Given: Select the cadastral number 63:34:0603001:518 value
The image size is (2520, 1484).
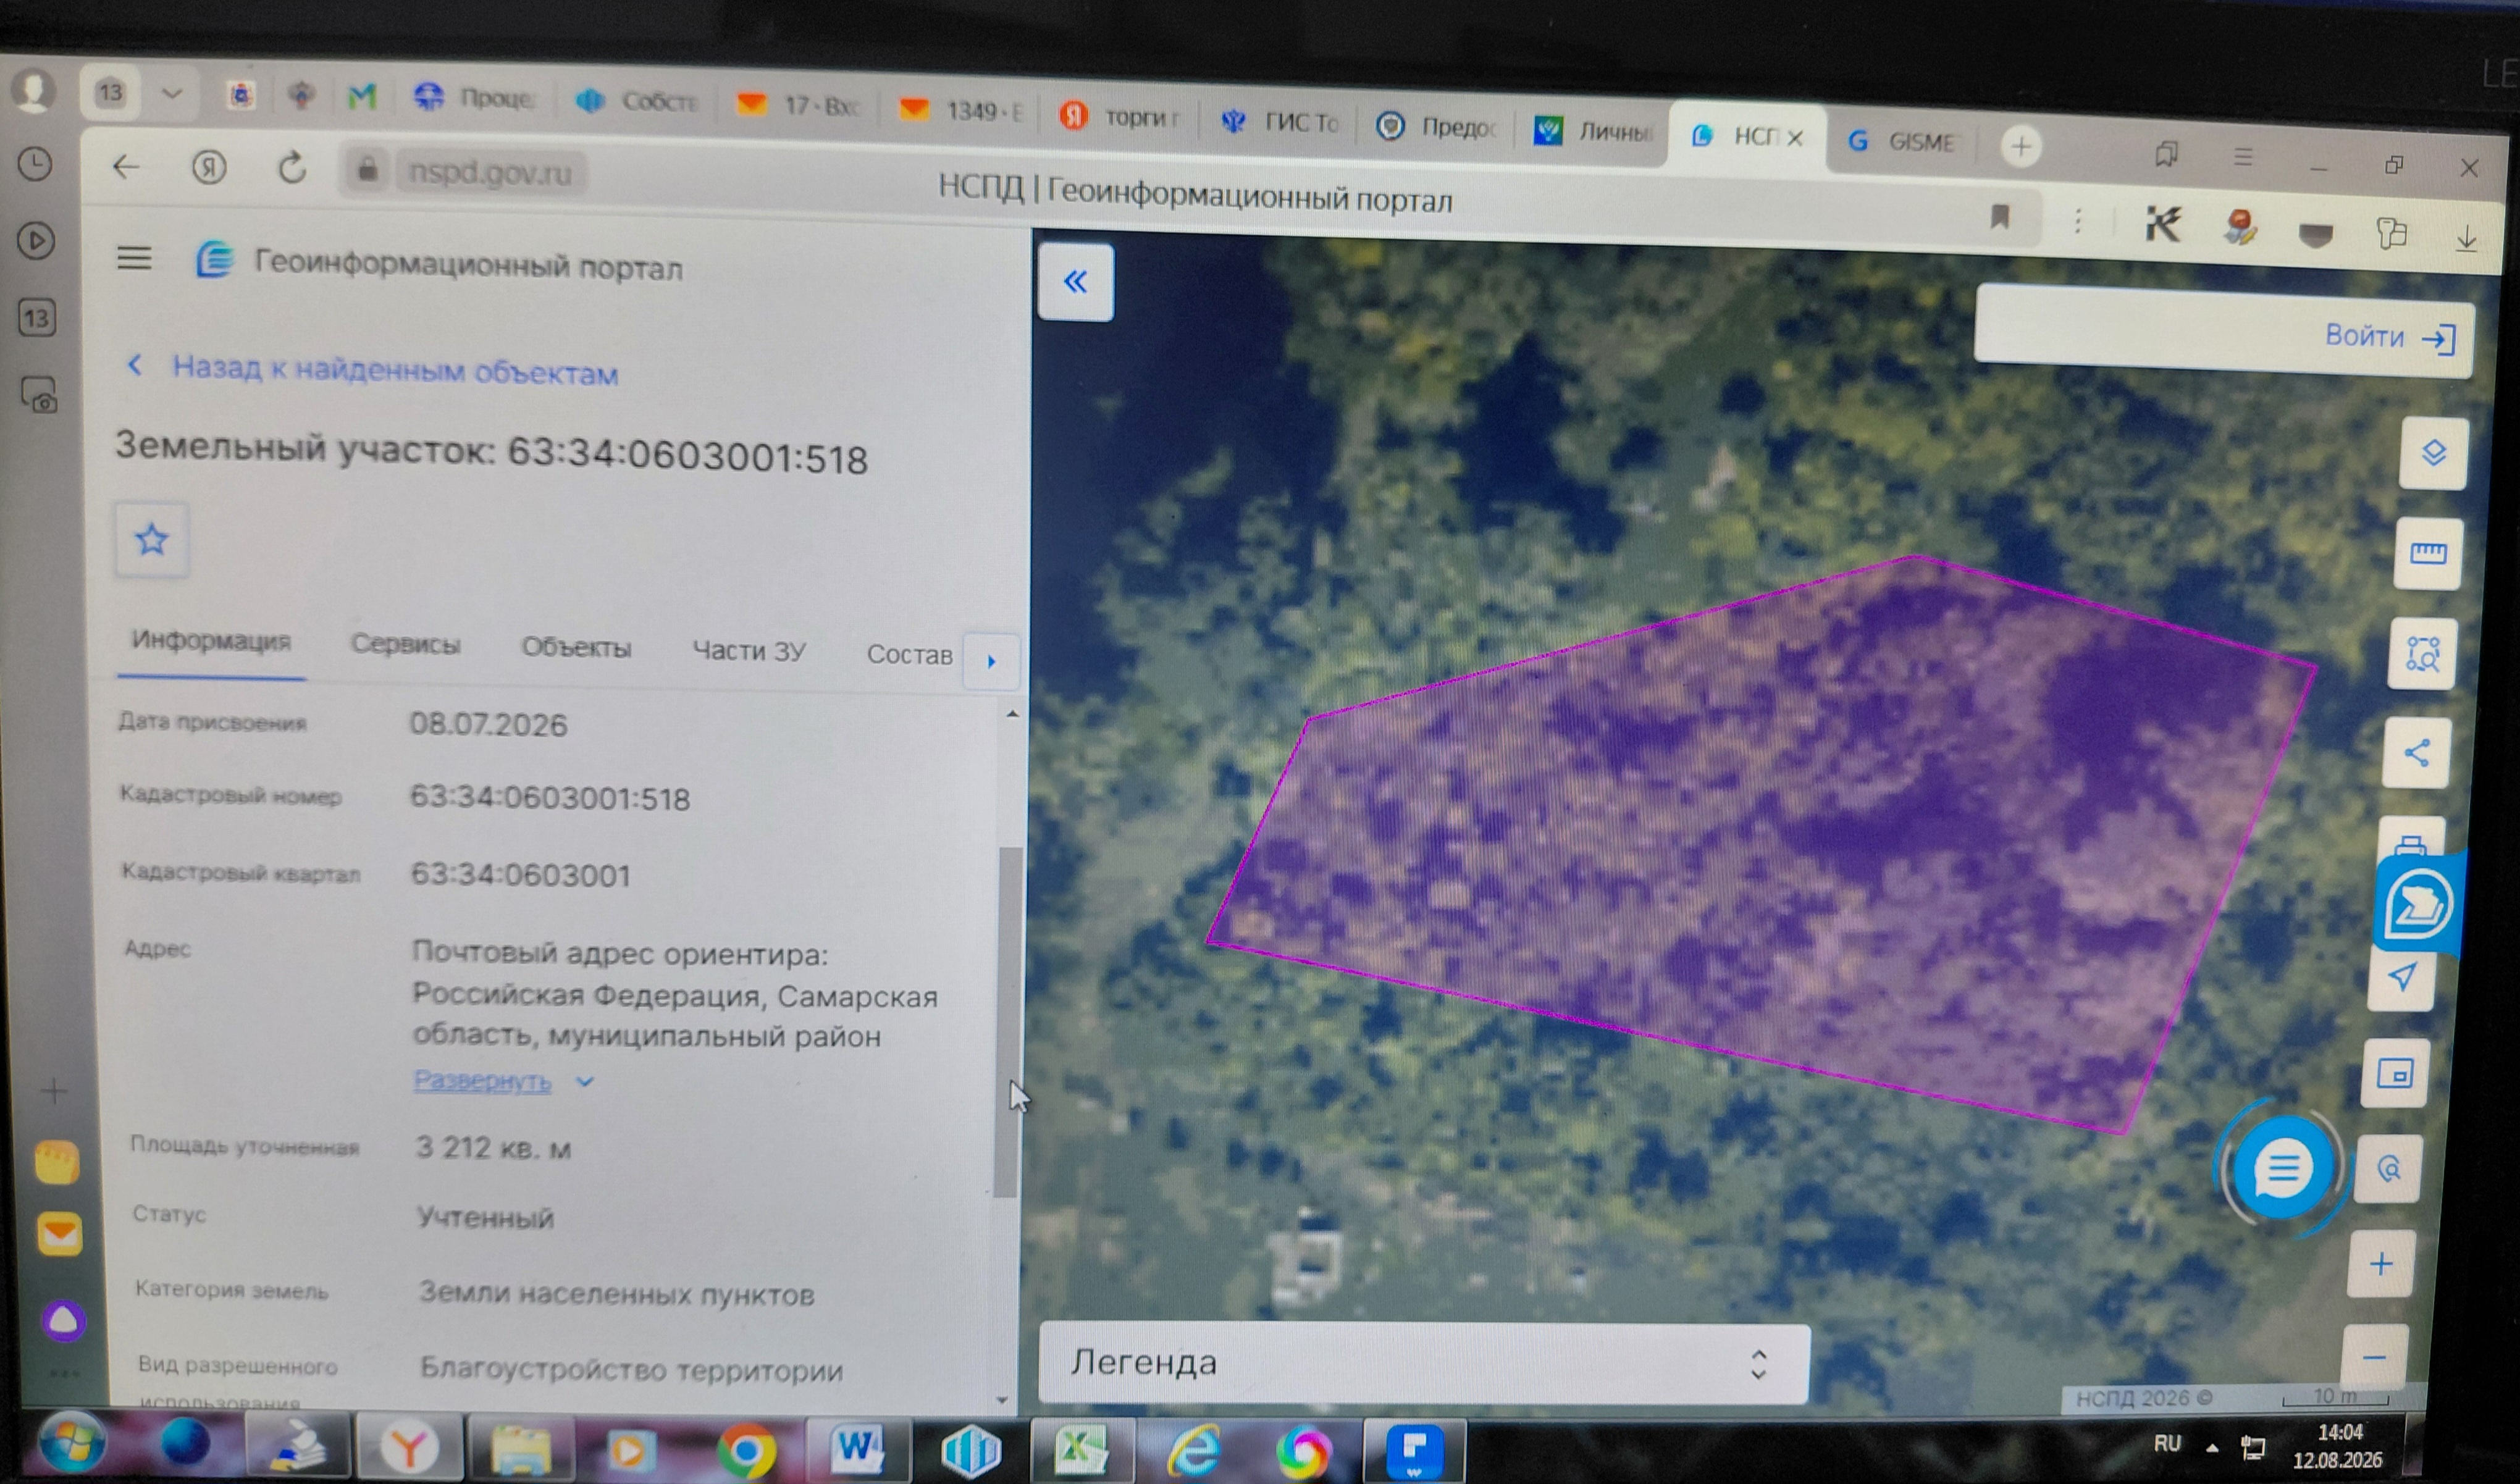Looking at the screenshot, I should click(x=549, y=798).
